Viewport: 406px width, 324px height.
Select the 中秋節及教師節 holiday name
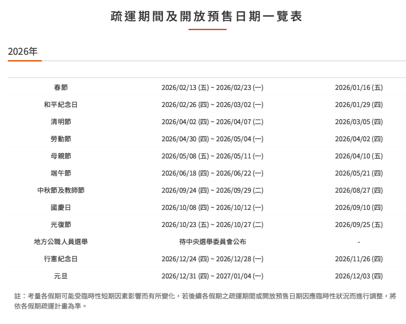pyautogui.click(x=61, y=191)
